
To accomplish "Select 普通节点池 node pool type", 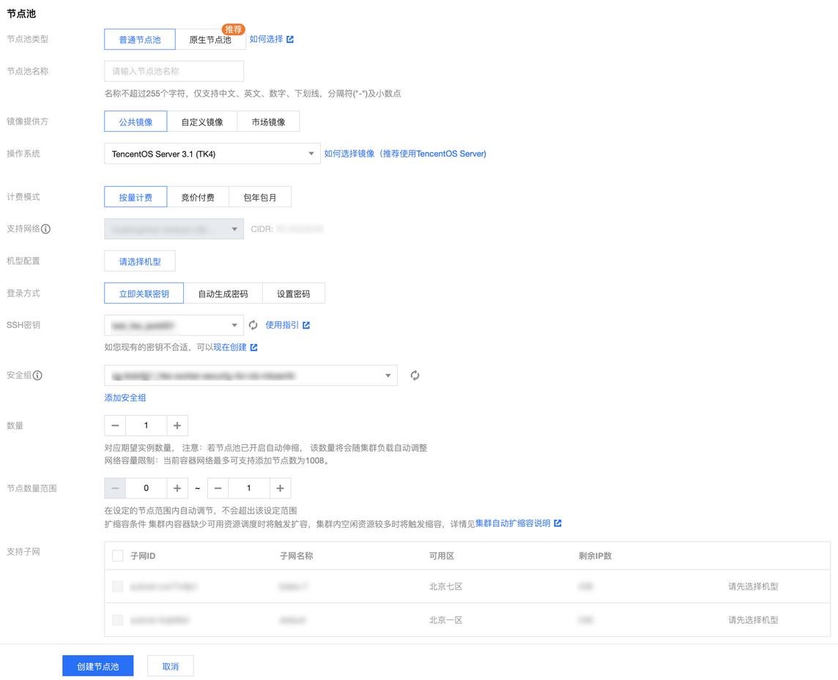I will pyautogui.click(x=139, y=40).
